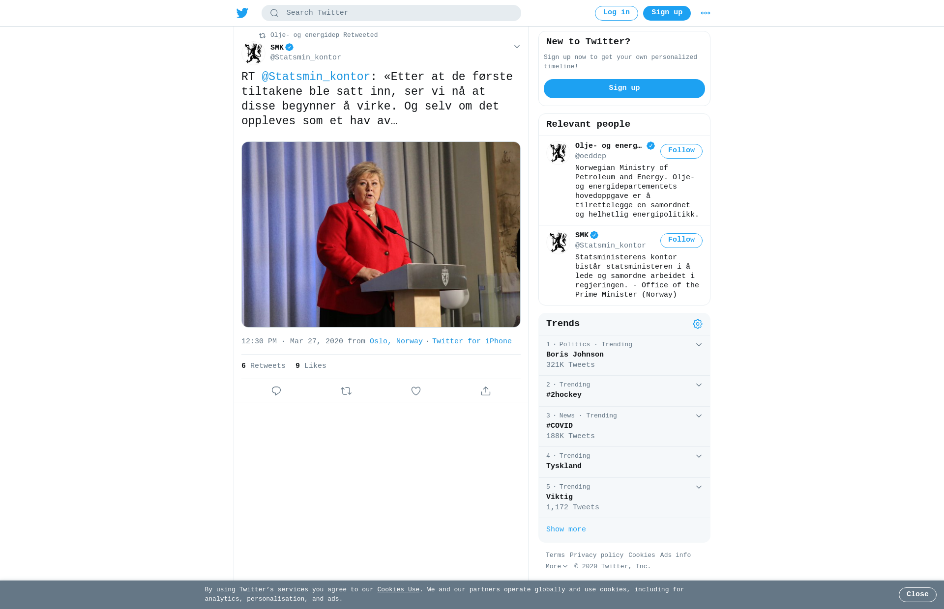Click the Log in button

coord(617,13)
